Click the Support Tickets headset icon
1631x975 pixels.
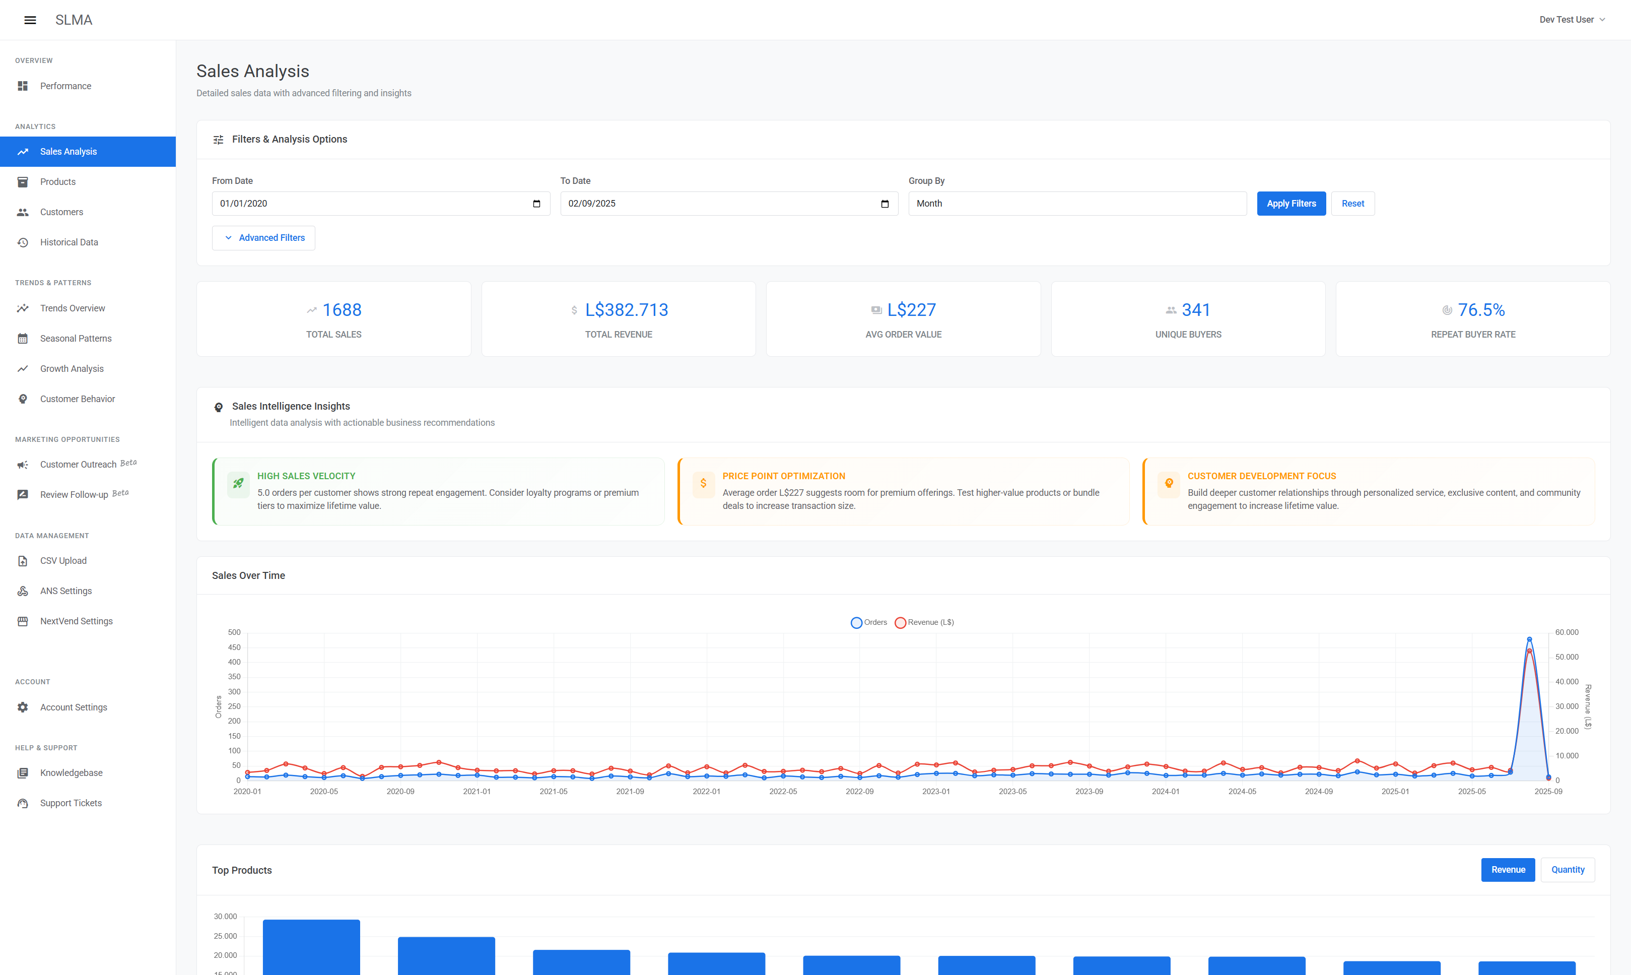22,803
